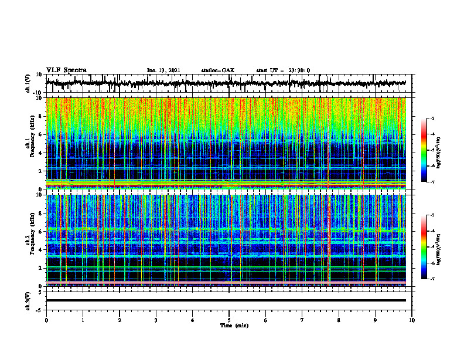Image resolution: width=464 pixels, height=359 pixels.
Task: Click the "-3" label on ch.2 colorbar
Action: (432, 215)
